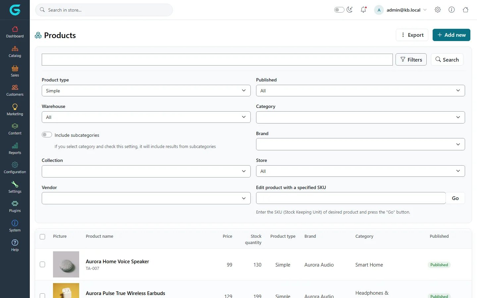This screenshot has width=477, height=298.
Task: Open the Store dropdown
Action: tap(360, 171)
